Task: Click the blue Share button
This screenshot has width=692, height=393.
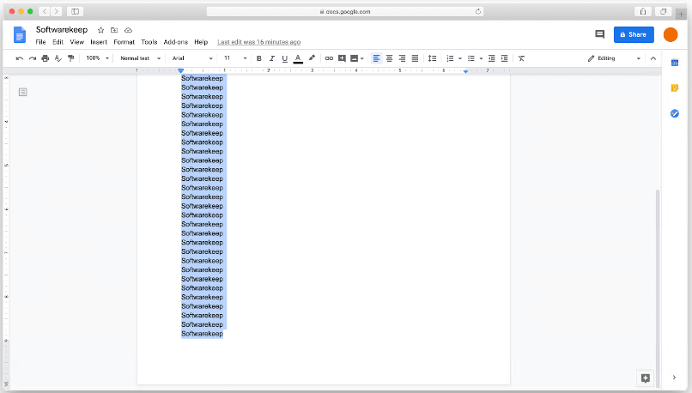Action: [x=634, y=34]
